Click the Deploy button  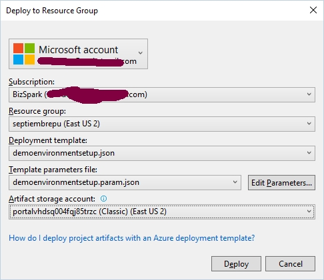[x=236, y=264]
